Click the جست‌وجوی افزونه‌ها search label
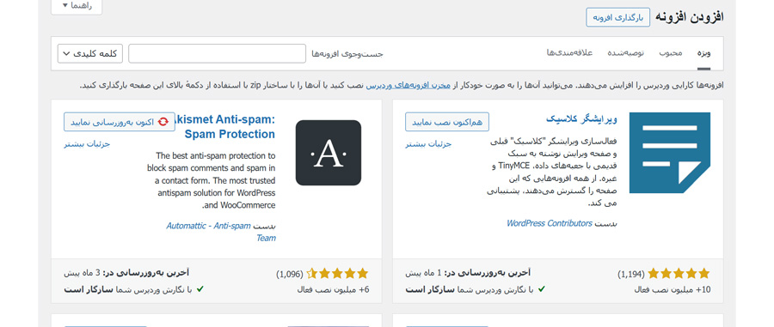The width and height of the screenshot is (774, 327). click(347, 54)
